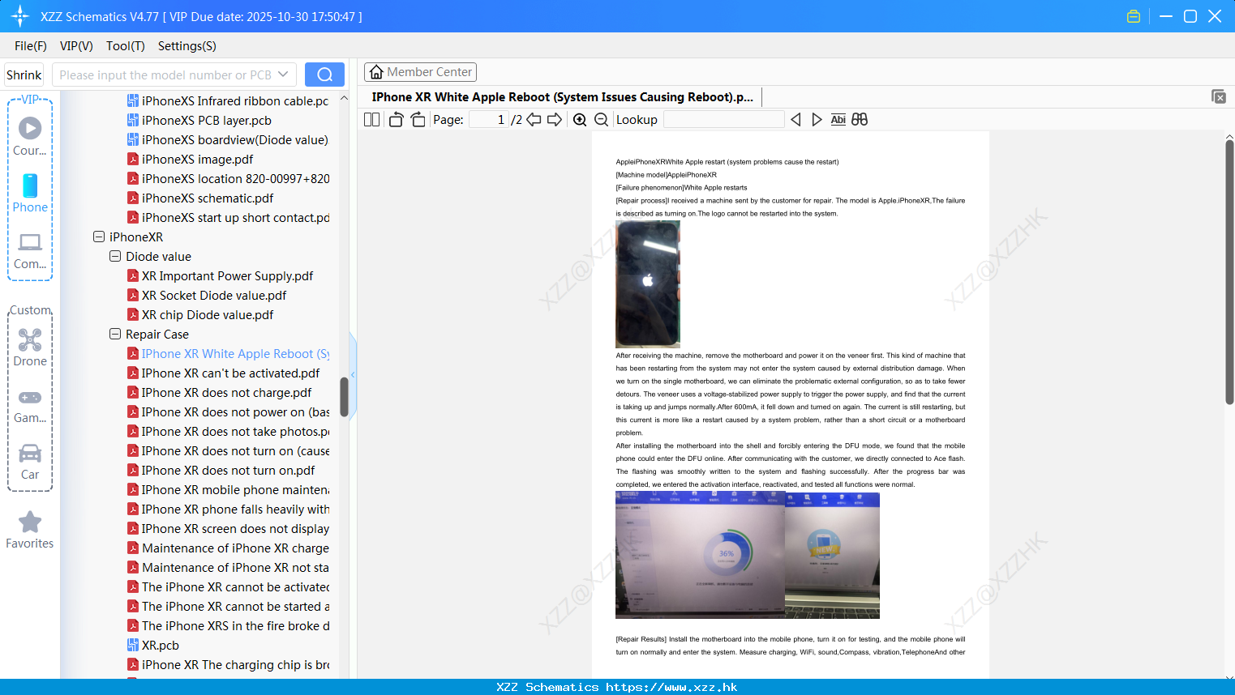This screenshot has height=695, width=1235.
Task: Open IPhone XR does not charge.pdf
Action: [220, 393]
